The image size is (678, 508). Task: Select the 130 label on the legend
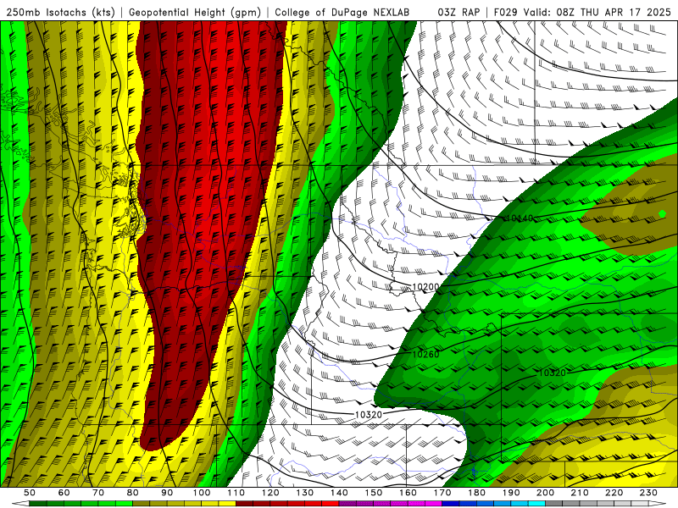click(x=305, y=493)
